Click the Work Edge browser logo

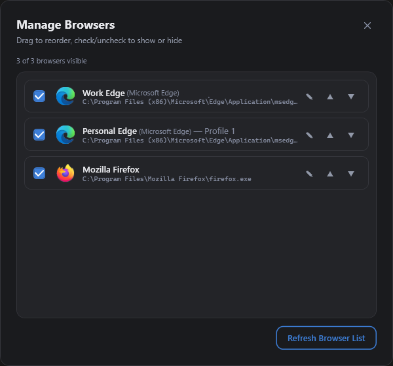click(65, 96)
